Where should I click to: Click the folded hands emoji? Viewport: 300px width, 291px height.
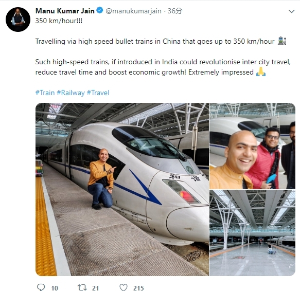261,72
